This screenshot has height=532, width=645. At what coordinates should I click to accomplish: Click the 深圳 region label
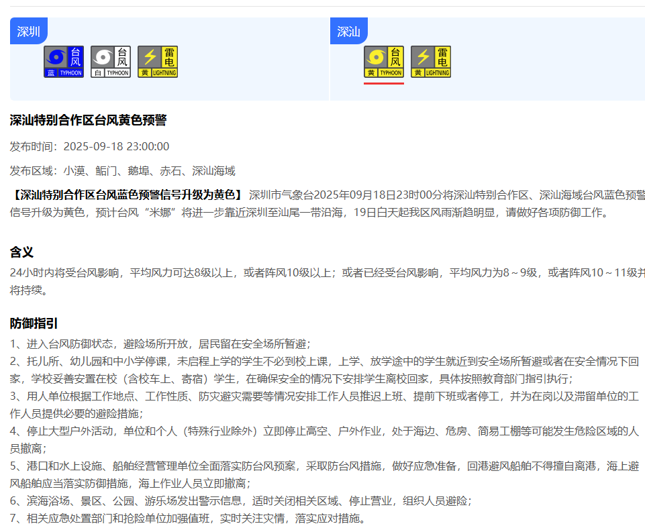pos(28,31)
